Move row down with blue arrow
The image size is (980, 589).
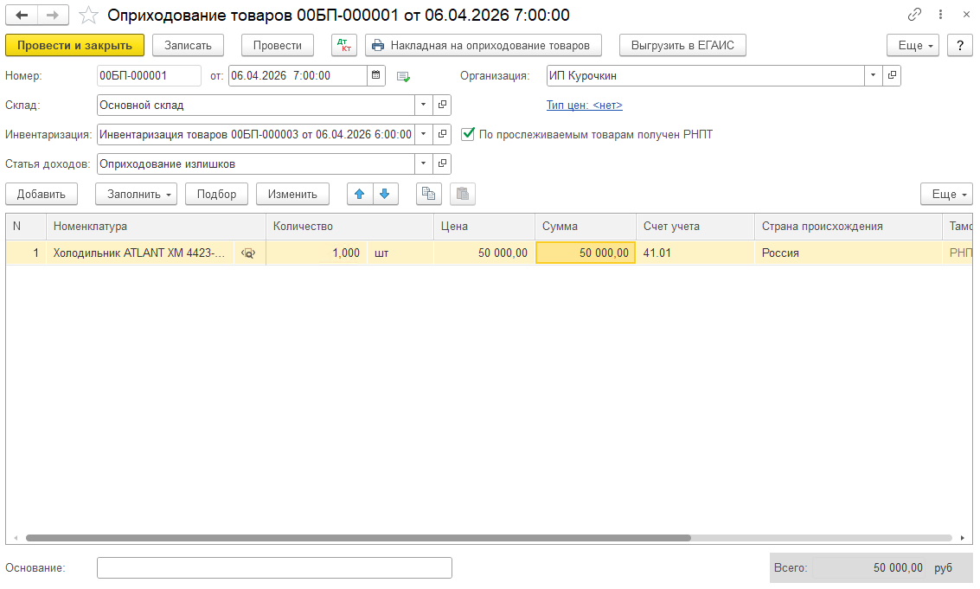(x=384, y=194)
